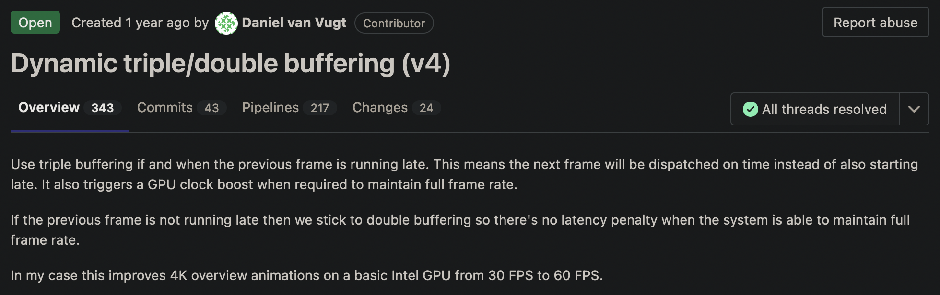Click the All threads resolved button

point(815,109)
